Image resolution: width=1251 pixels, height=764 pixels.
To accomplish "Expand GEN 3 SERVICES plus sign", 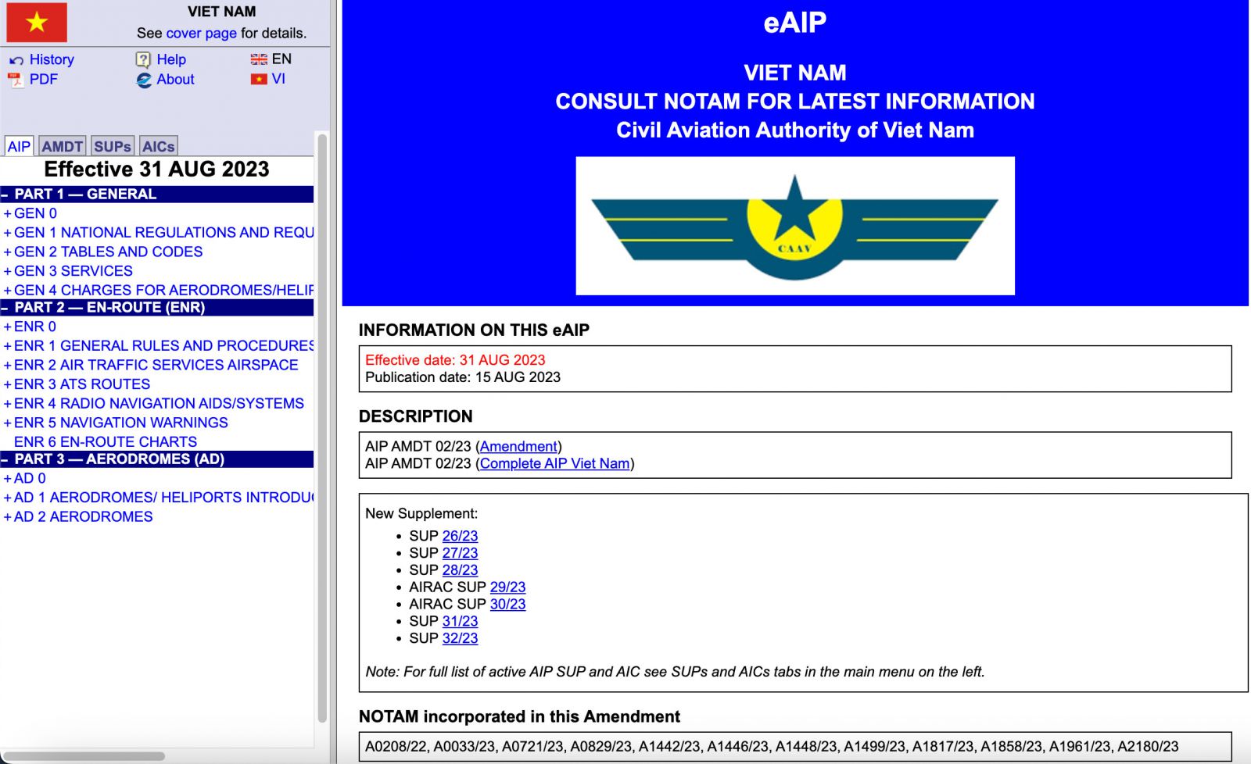I will [8, 271].
